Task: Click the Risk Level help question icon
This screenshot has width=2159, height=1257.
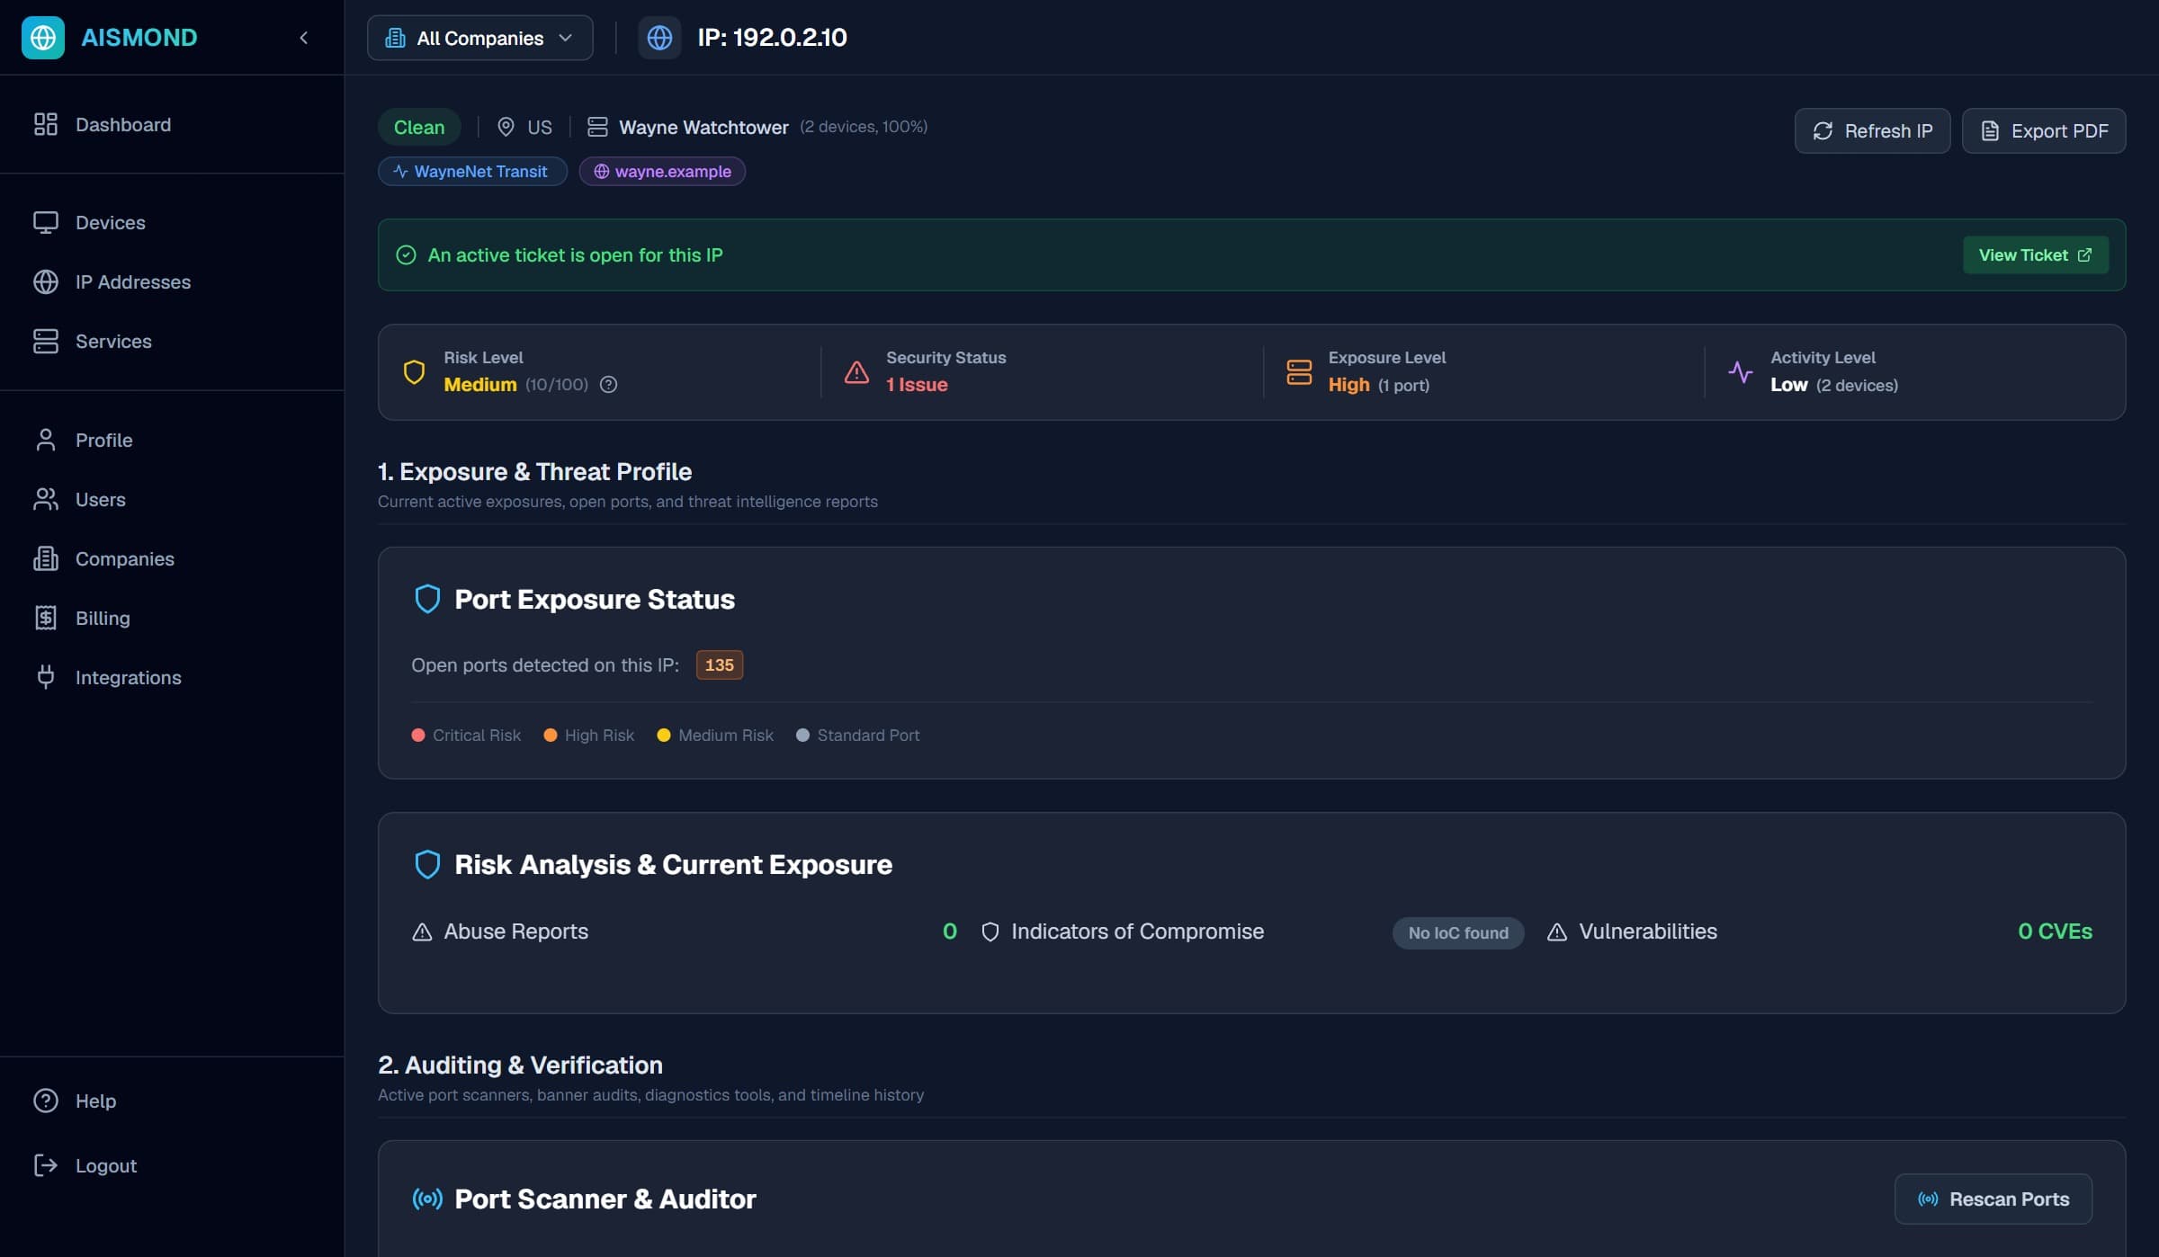Action: pyautogui.click(x=608, y=385)
